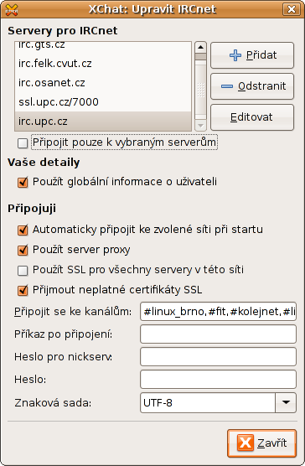Click the X icon on Zavřít button

[x=246, y=443]
